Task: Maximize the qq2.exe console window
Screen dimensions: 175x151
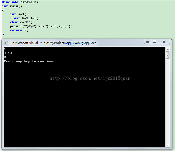Action: tap(155, 42)
